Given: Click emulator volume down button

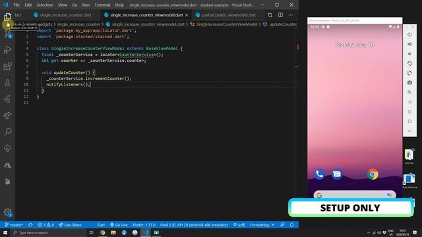Looking at the screenshot, I should tap(409, 54).
